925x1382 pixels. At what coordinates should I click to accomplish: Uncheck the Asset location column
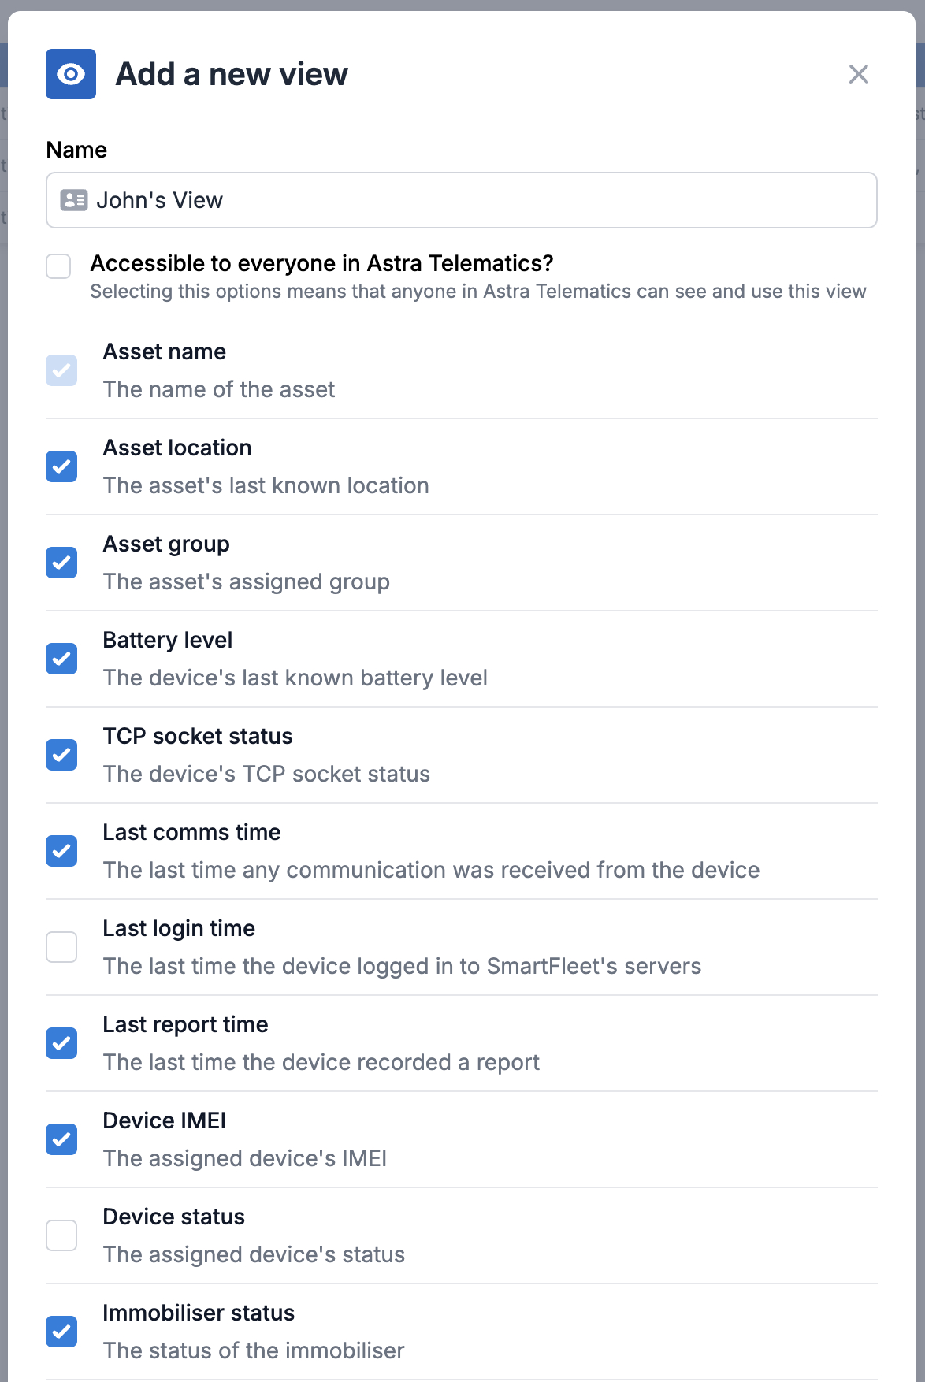61,466
